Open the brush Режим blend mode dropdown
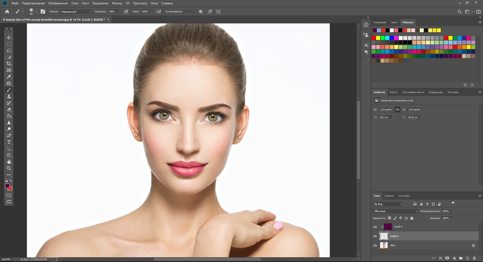The width and height of the screenshot is (483, 262). pyautogui.click(x=76, y=12)
